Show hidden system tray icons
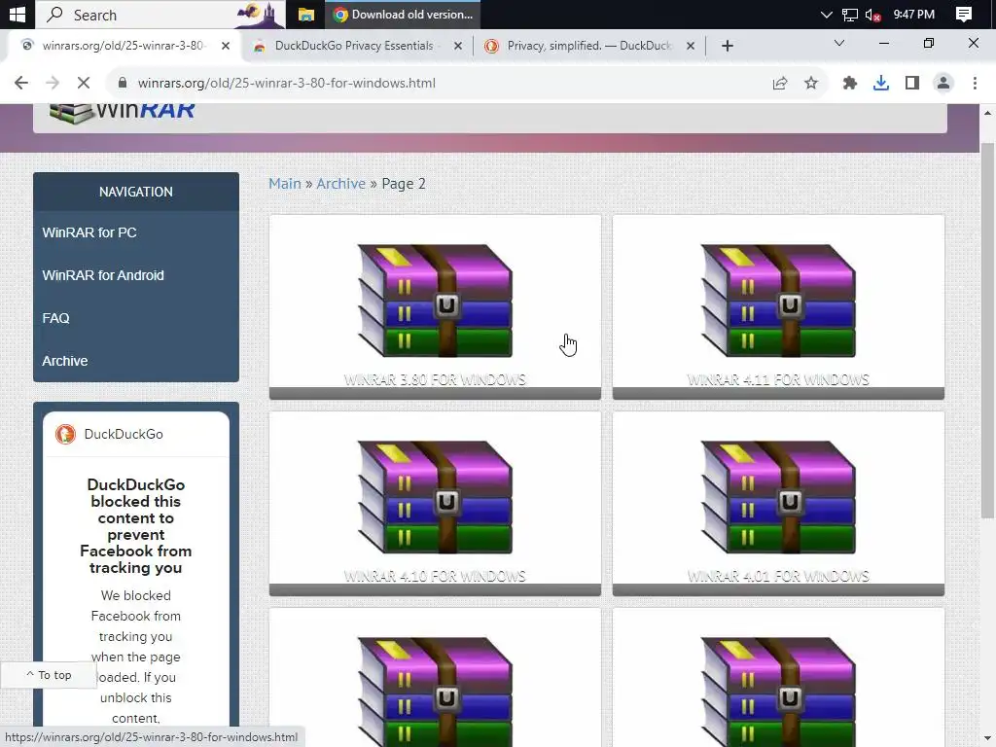The height and width of the screenshot is (747, 996). [x=826, y=14]
